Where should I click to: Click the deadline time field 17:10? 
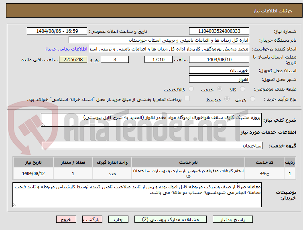[x=159, y=59]
